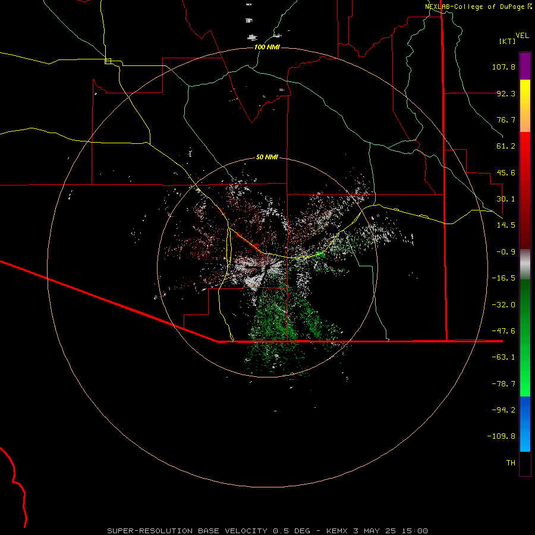Click the 76.7 scale value
The width and height of the screenshot is (535, 535).
coord(506,119)
